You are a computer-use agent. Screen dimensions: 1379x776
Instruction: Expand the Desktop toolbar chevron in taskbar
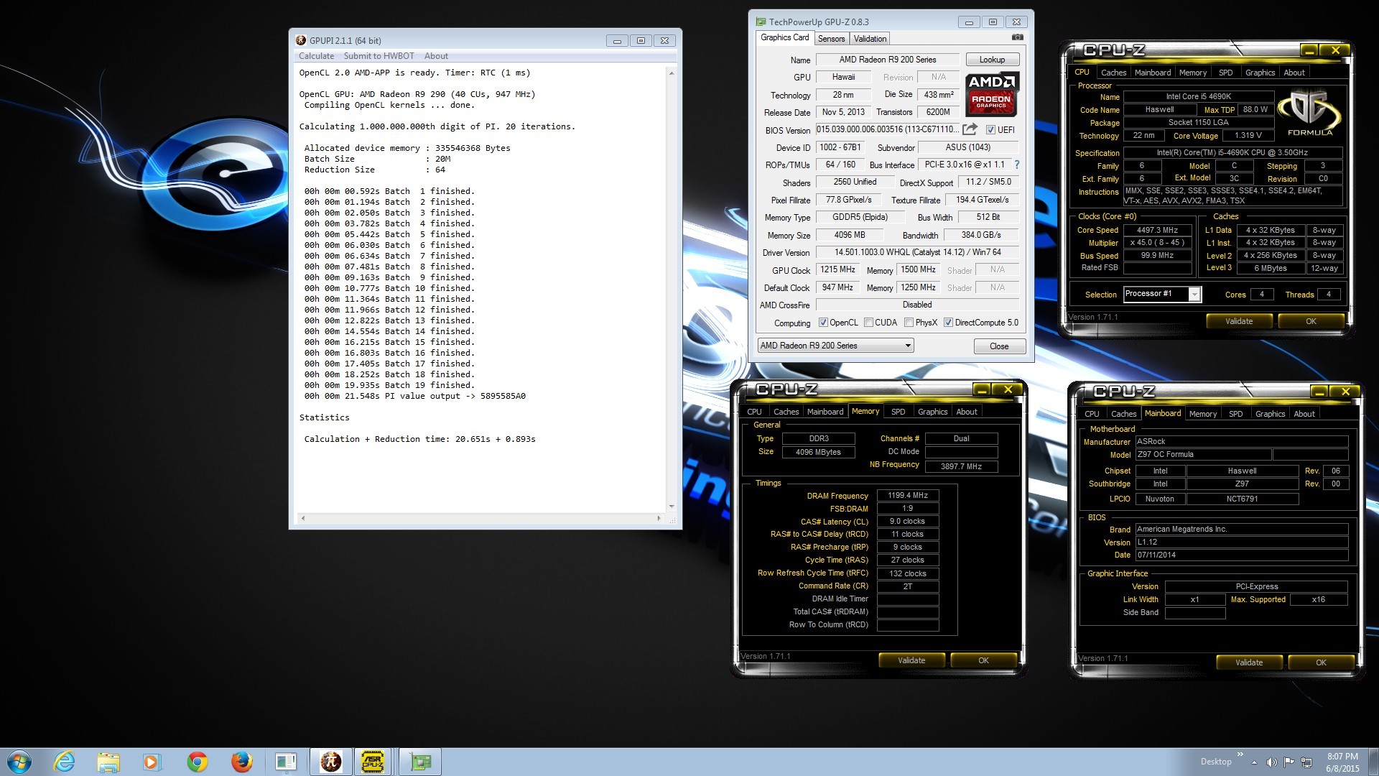(x=1240, y=754)
